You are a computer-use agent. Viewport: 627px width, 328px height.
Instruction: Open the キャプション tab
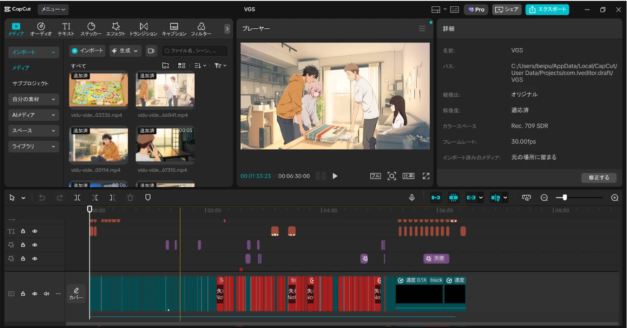coord(174,29)
